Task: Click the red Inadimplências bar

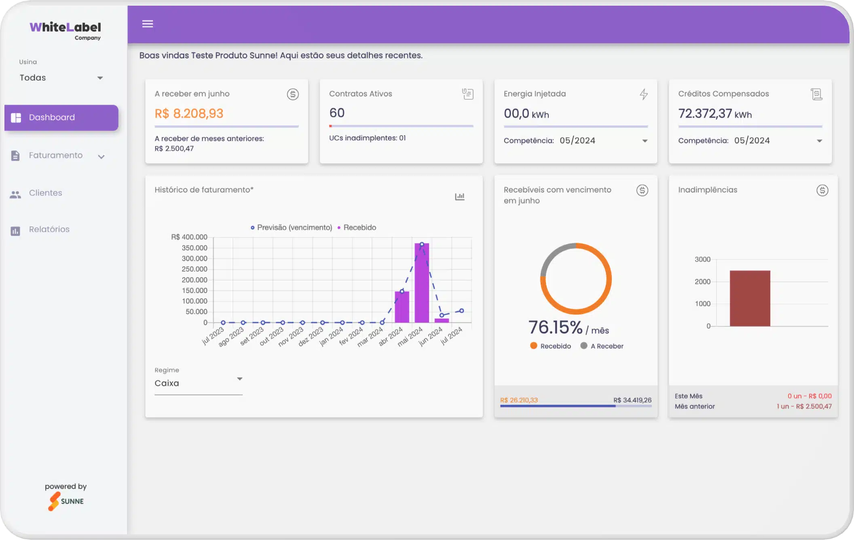Action: click(x=750, y=298)
